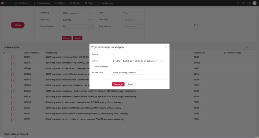Tick the Administrator checkbox

93,67
